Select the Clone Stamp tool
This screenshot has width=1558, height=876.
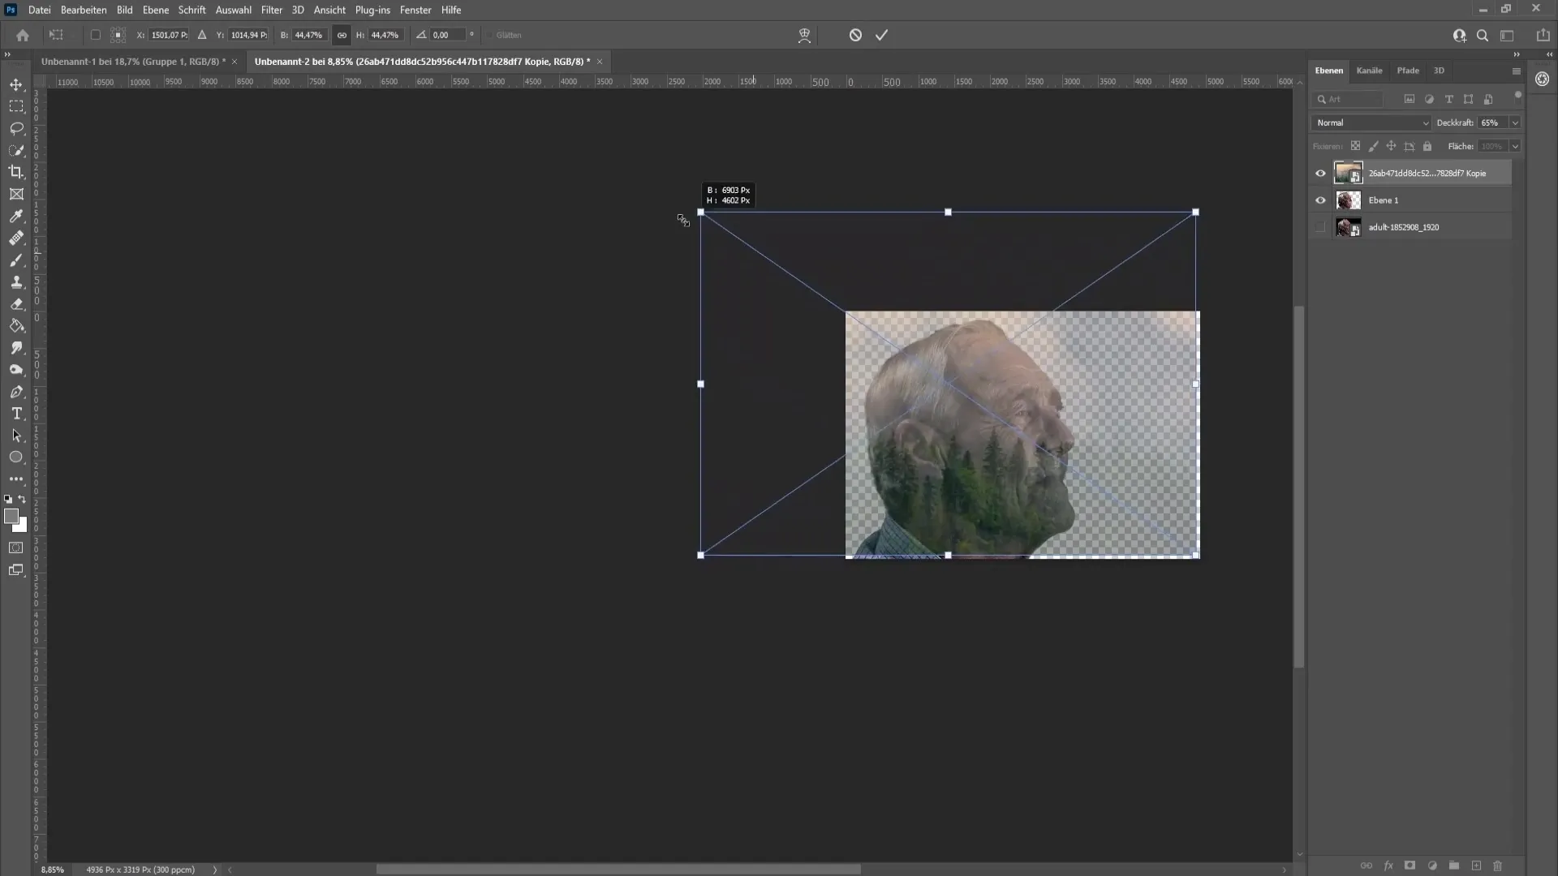pyautogui.click(x=16, y=282)
